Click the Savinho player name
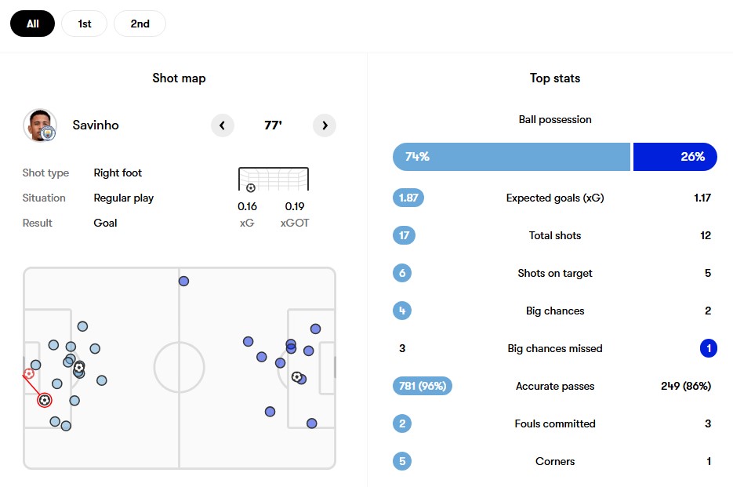Screen dimensions: 733x487 [96, 125]
